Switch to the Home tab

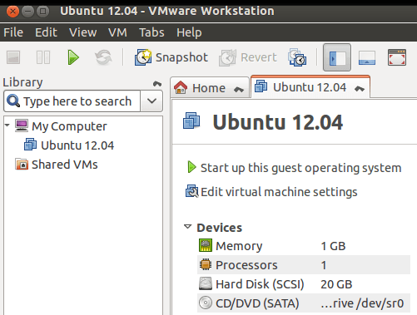(x=210, y=88)
